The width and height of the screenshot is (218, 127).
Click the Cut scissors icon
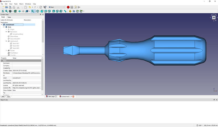[18, 7]
